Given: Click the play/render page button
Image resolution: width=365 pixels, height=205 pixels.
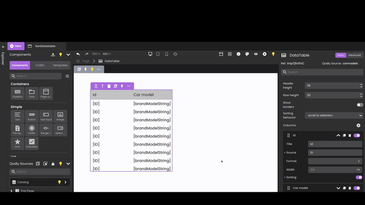Looking at the screenshot, I should click(265, 54).
